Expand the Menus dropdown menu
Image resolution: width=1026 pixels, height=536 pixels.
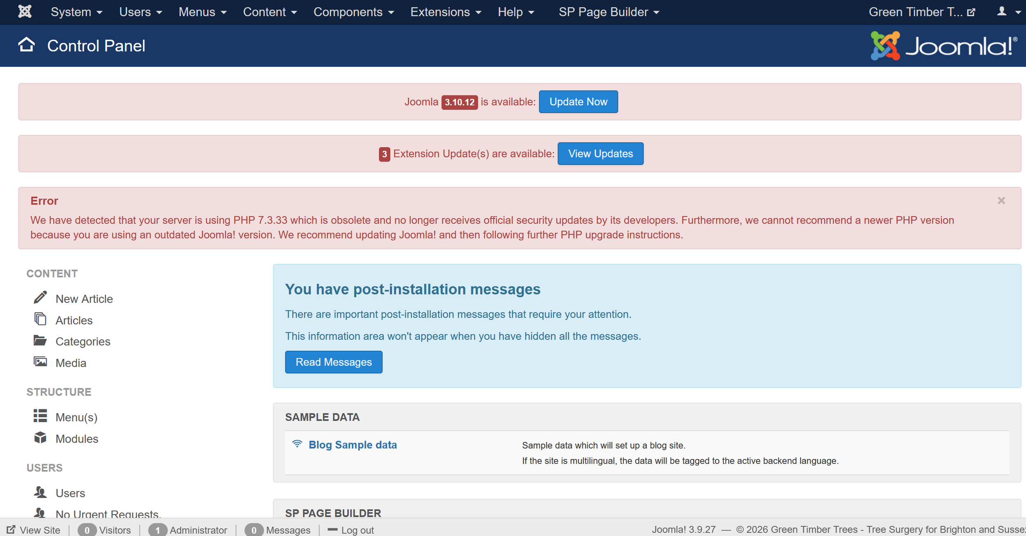pyautogui.click(x=202, y=12)
